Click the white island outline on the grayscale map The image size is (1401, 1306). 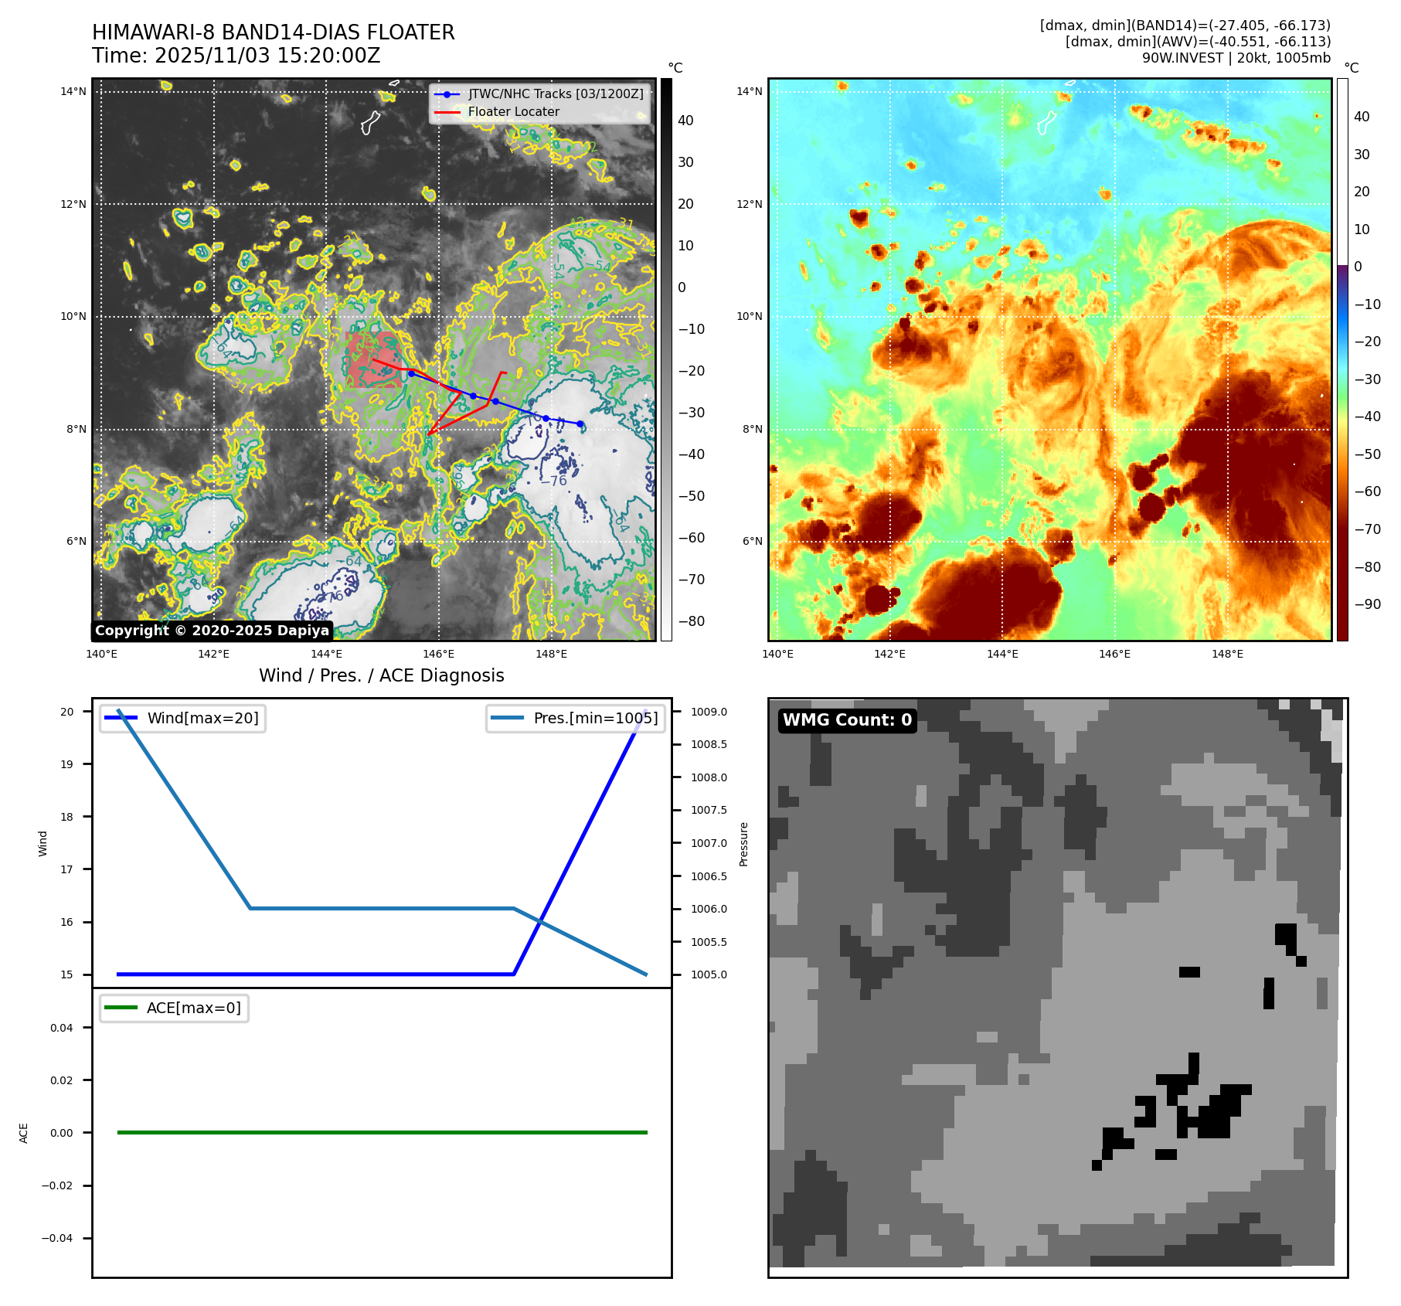371,122
